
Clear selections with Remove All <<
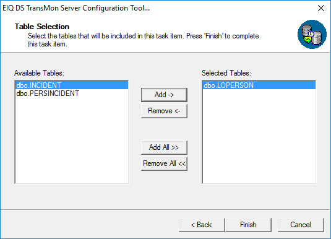click(164, 163)
